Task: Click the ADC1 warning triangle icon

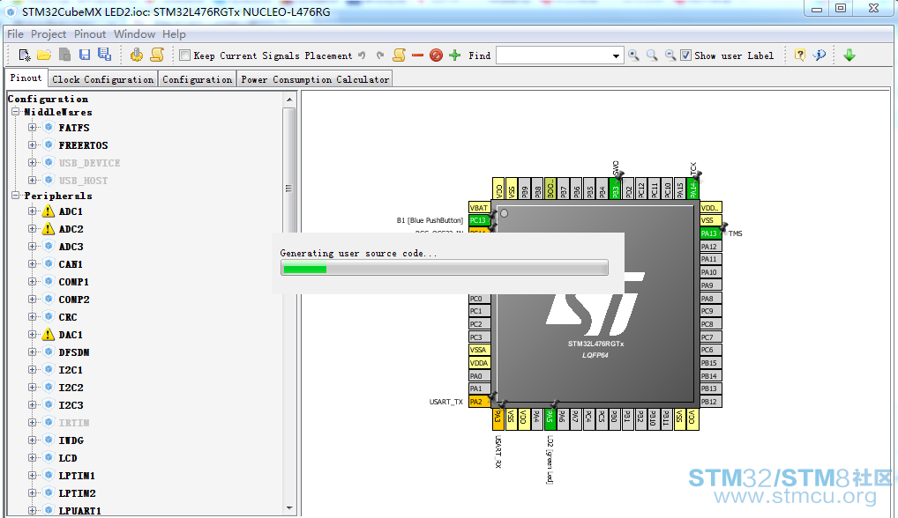Action: (x=49, y=211)
